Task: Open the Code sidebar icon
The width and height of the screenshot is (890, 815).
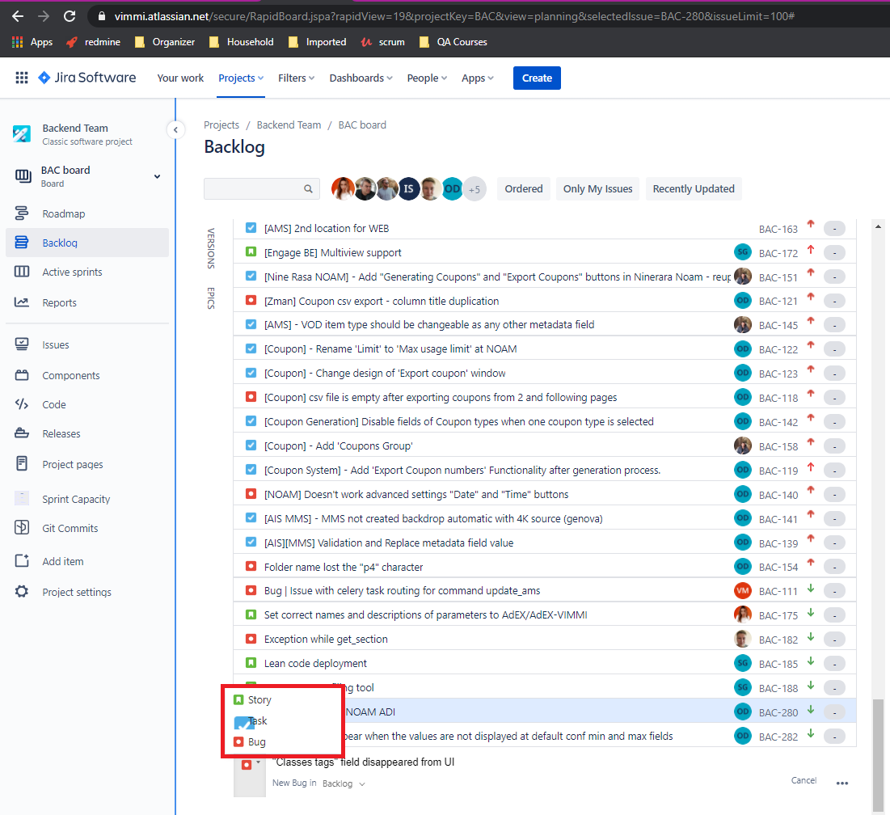Action: pyautogui.click(x=22, y=404)
